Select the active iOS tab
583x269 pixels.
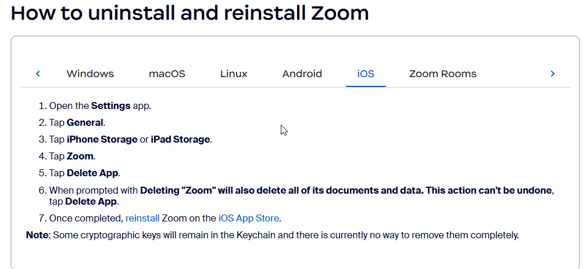point(366,74)
